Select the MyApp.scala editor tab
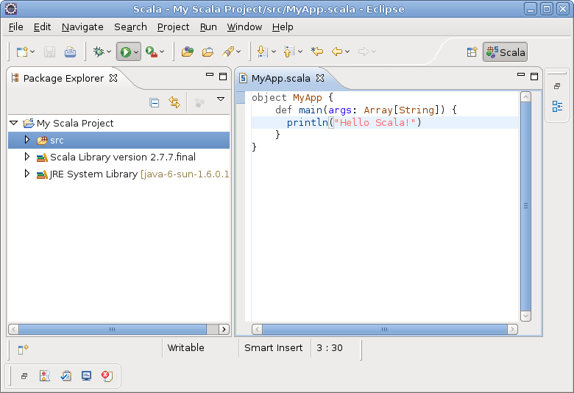The width and height of the screenshot is (574, 393). click(280, 78)
